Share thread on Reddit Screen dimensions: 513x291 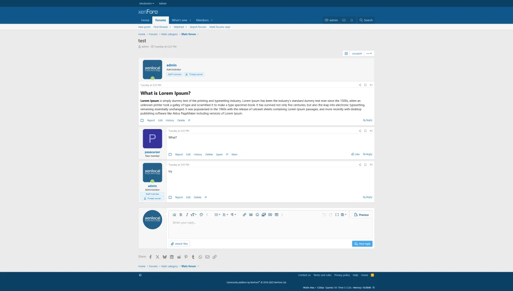pyautogui.click(x=179, y=257)
